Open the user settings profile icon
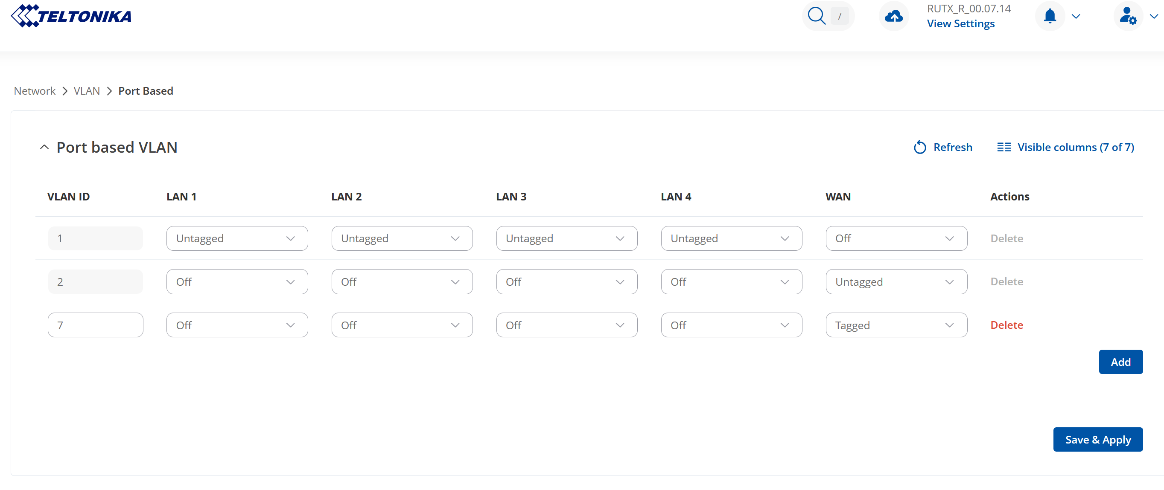Image resolution: width=1164 pixels, height=490 pixels. (1128, 16)
